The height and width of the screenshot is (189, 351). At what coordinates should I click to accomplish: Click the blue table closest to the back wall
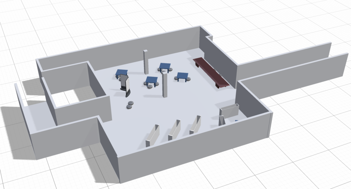click(x=165, y=66)
